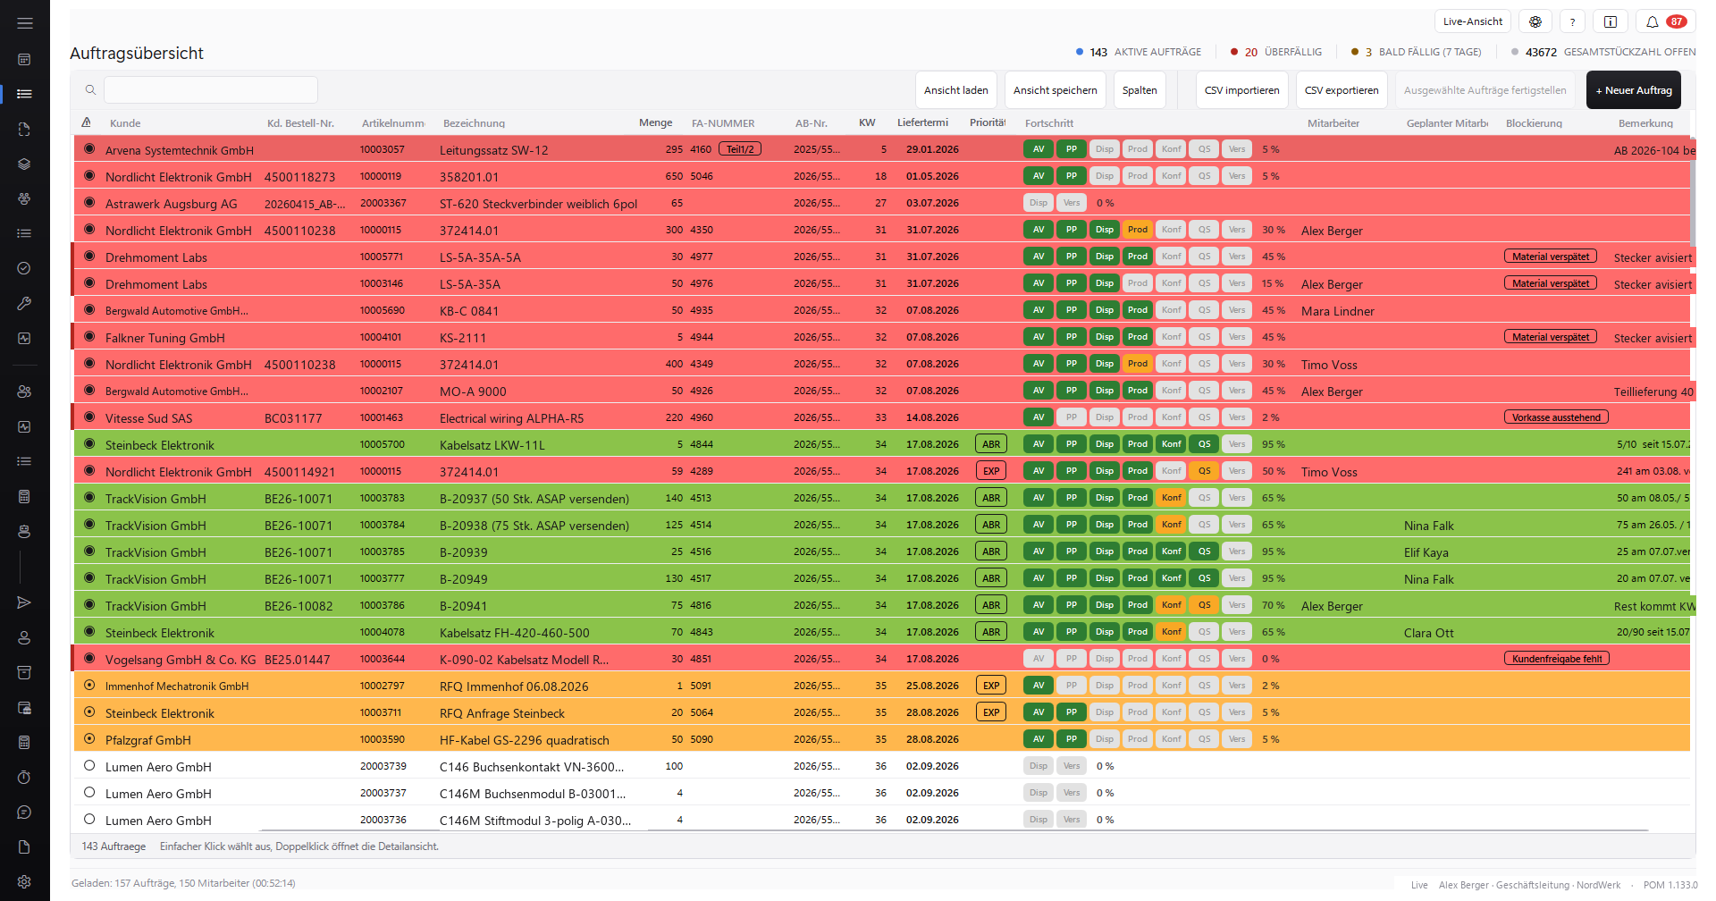This screenshot has height=901, width=1716.
Task: Select the radio circle for Vitesse Sud SAS
Action: click(89, 417)
